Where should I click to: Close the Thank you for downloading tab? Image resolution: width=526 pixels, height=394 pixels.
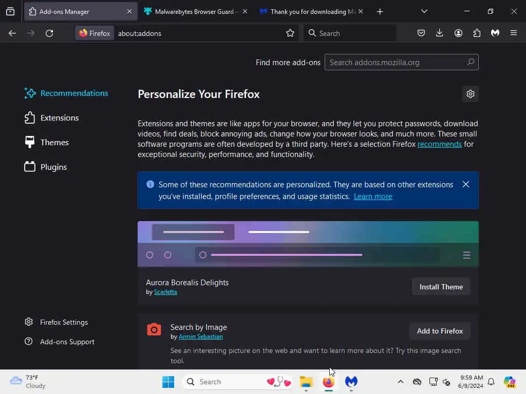pyautogui.click(x=361, y=12)
